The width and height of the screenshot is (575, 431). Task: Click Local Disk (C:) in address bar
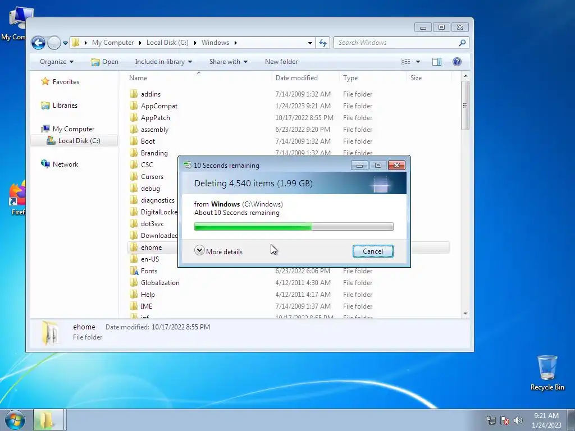click(x=167, y=43)
